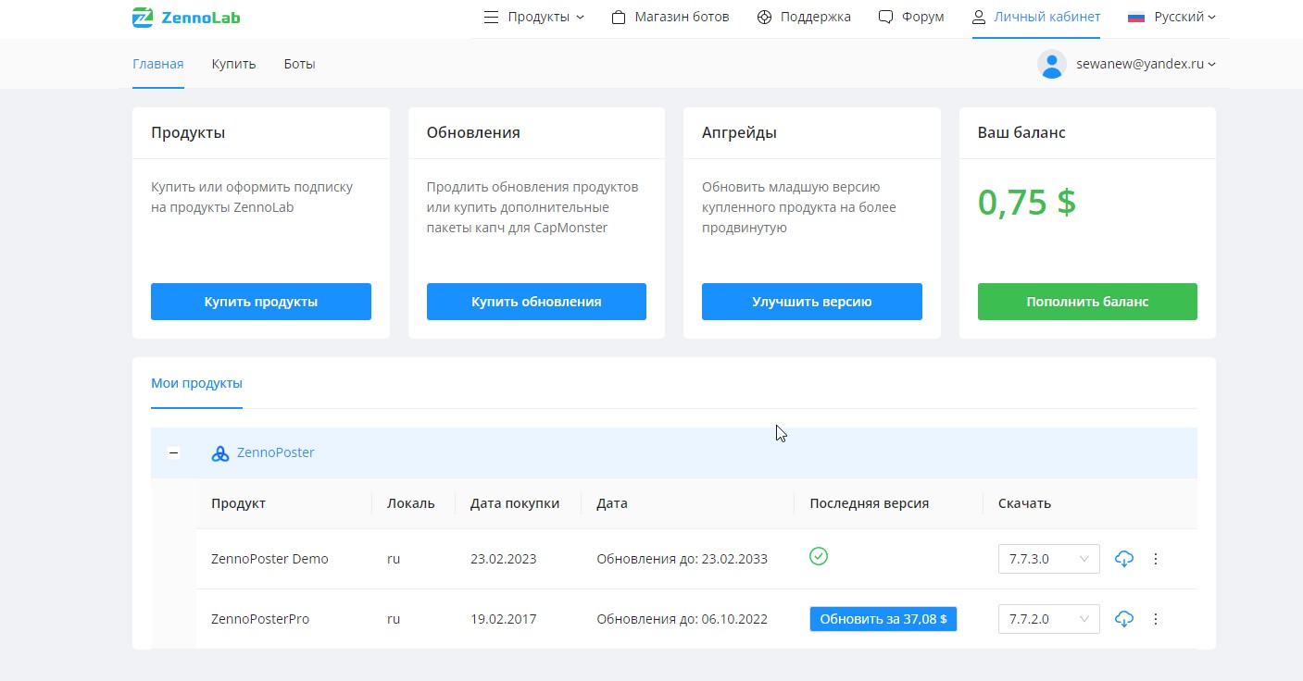The height and width of the screenshot is (681, 1303).
Task: Download ZennoPoster Demo via cloud icon
Action: coord(1124,559)
